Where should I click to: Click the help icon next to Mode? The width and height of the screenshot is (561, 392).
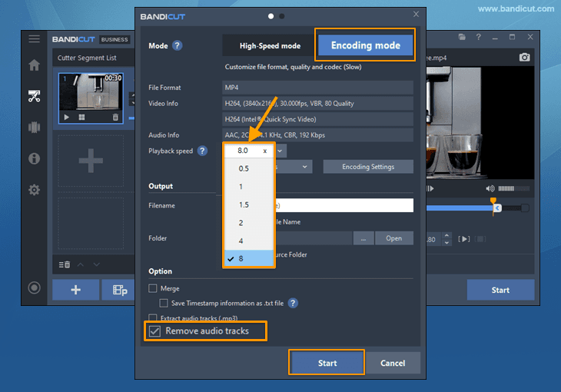(x=178, y=46)
